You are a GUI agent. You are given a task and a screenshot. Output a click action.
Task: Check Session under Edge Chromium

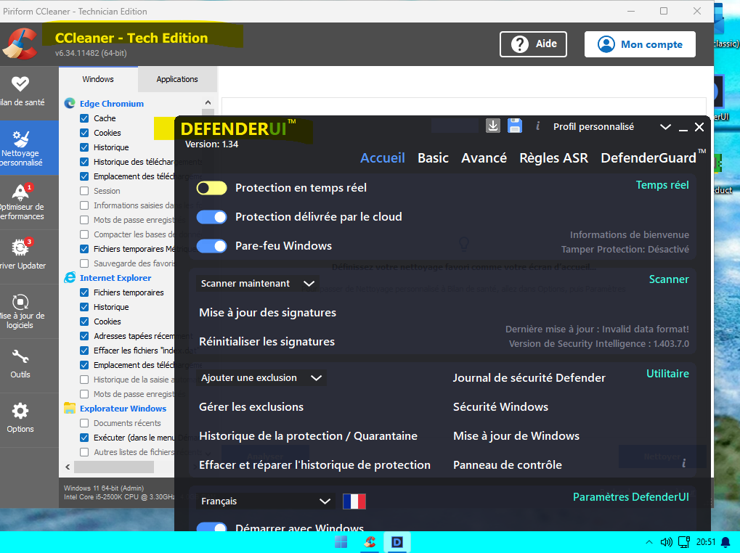(84, 191)
